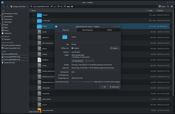Screen dimensions: 175x114
Task: Expand the rc_keymaps folder tree
Action: [34, 20]
